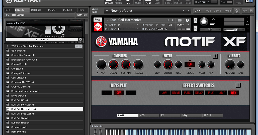Toggle the AMP effect switch
This screenshot has height=135, width=258.
coord(222,93)
